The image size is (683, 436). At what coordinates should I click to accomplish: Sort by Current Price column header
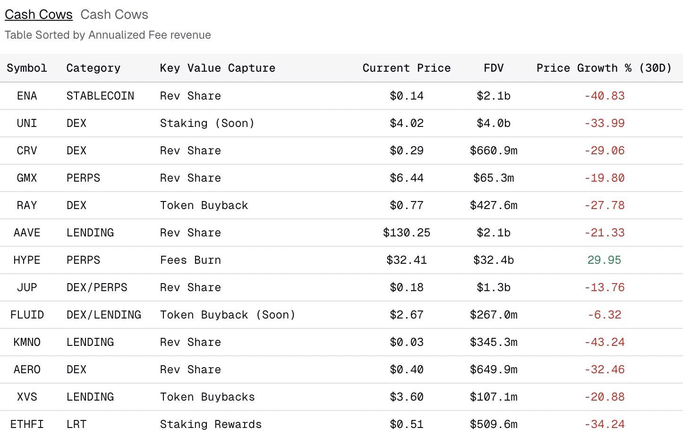pyautogui.click(x=406, y=68)
